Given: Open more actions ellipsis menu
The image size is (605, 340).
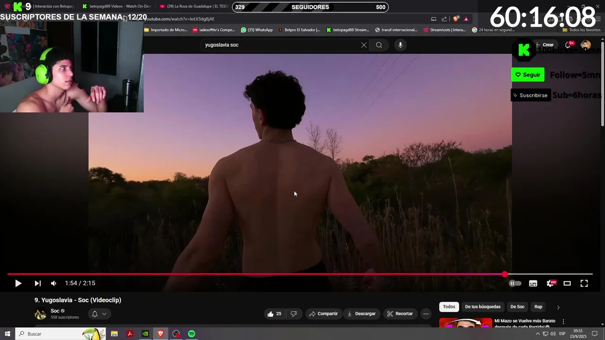Looking at the screenshot, I should click(426, 314).
